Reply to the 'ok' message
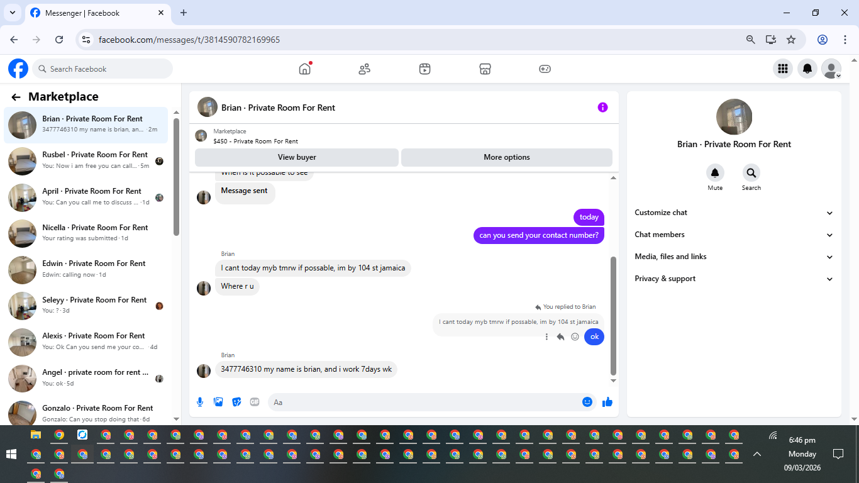 point(560,337)
